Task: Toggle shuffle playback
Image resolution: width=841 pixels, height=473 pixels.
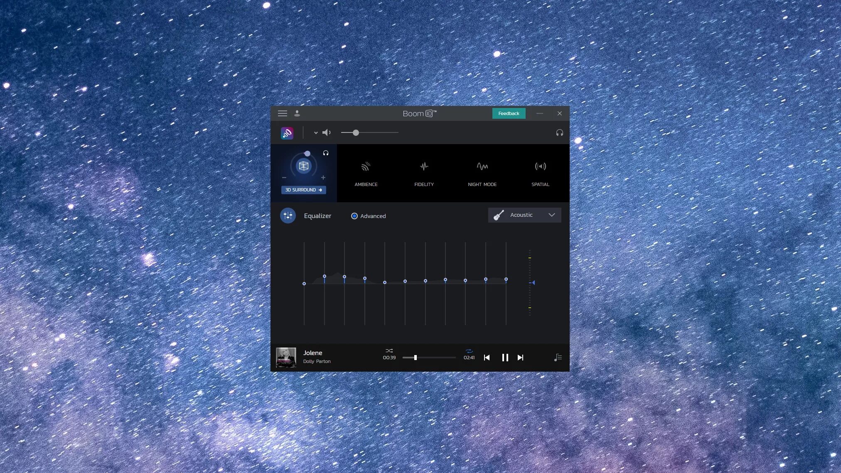Action: pos(389,351)
